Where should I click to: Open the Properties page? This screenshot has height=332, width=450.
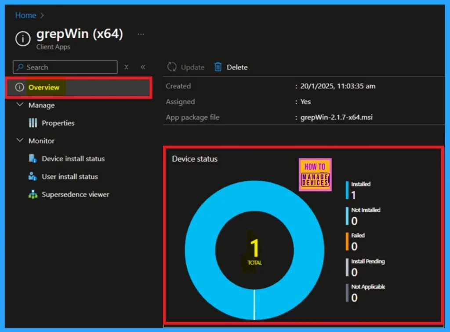[58, 123]
